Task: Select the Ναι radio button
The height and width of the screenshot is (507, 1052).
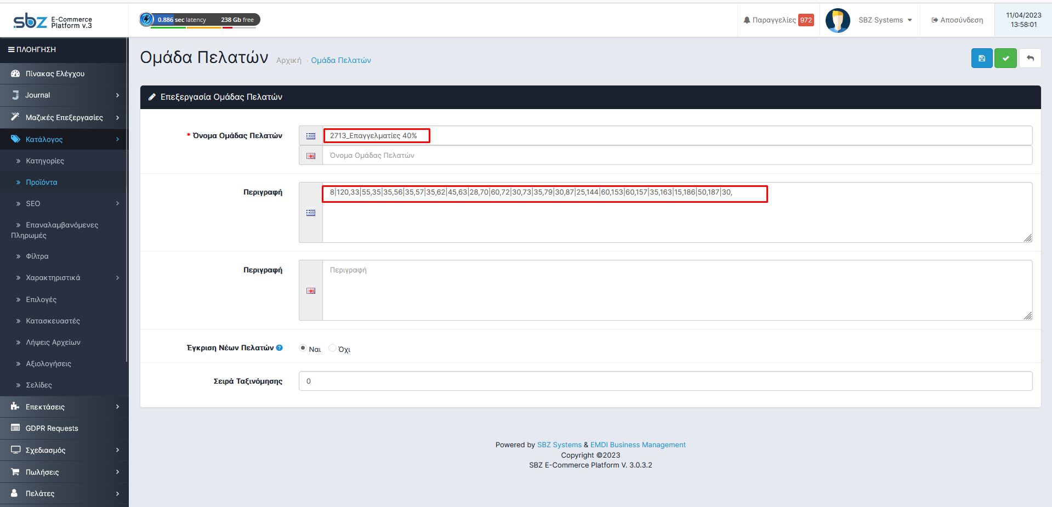Action: [x=303, y=348]
